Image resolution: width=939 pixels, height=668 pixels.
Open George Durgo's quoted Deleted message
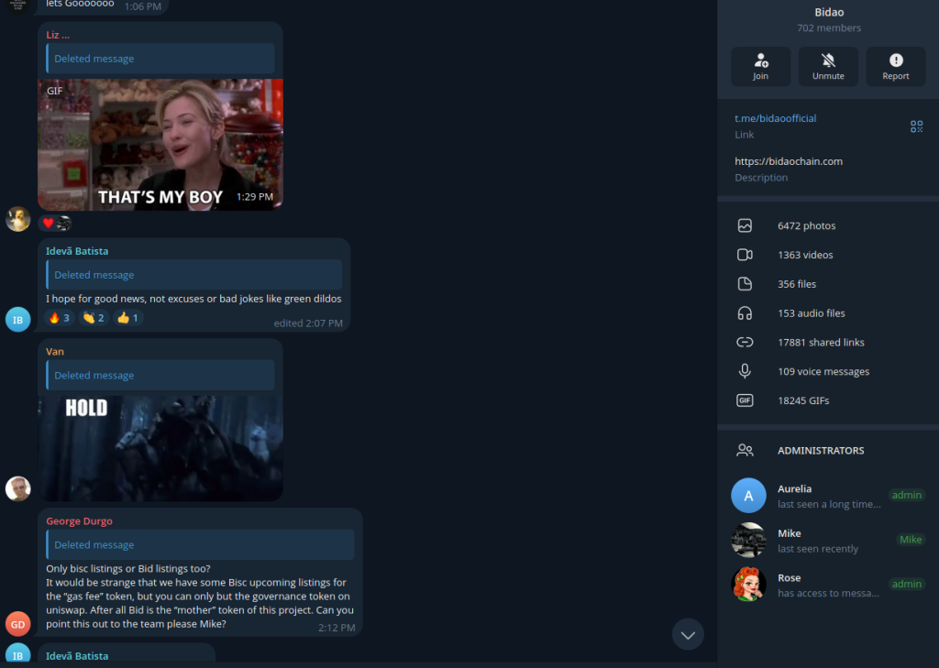click(200, 544)
